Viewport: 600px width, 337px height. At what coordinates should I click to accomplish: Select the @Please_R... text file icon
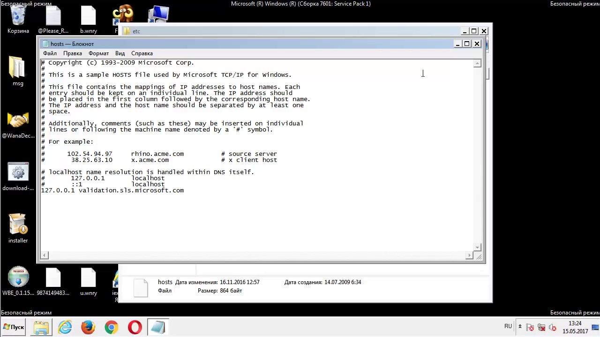pos(53,19)
